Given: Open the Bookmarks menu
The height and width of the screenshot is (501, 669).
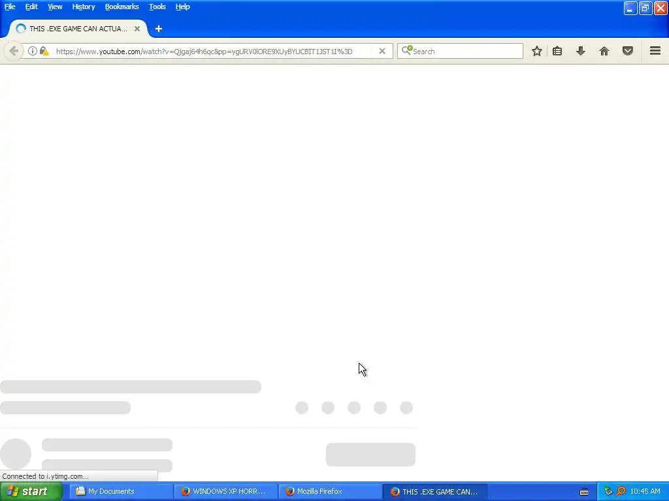Looking at the screenshot, I should click(x=122, y=7).
